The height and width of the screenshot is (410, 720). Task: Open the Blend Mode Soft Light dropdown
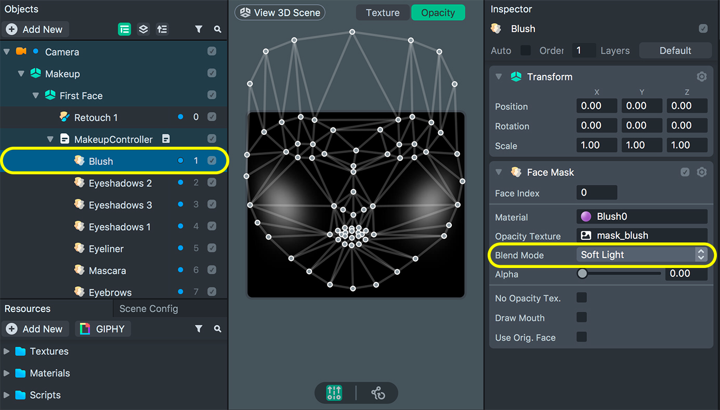[642, 254]
